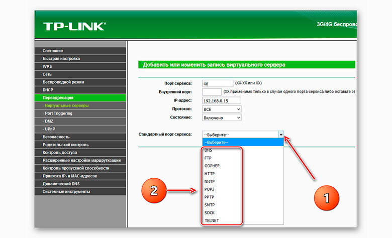Viewport: 392px width, 238px height.
Task: Open Системные инструменты section
Action: coord(80,191)
